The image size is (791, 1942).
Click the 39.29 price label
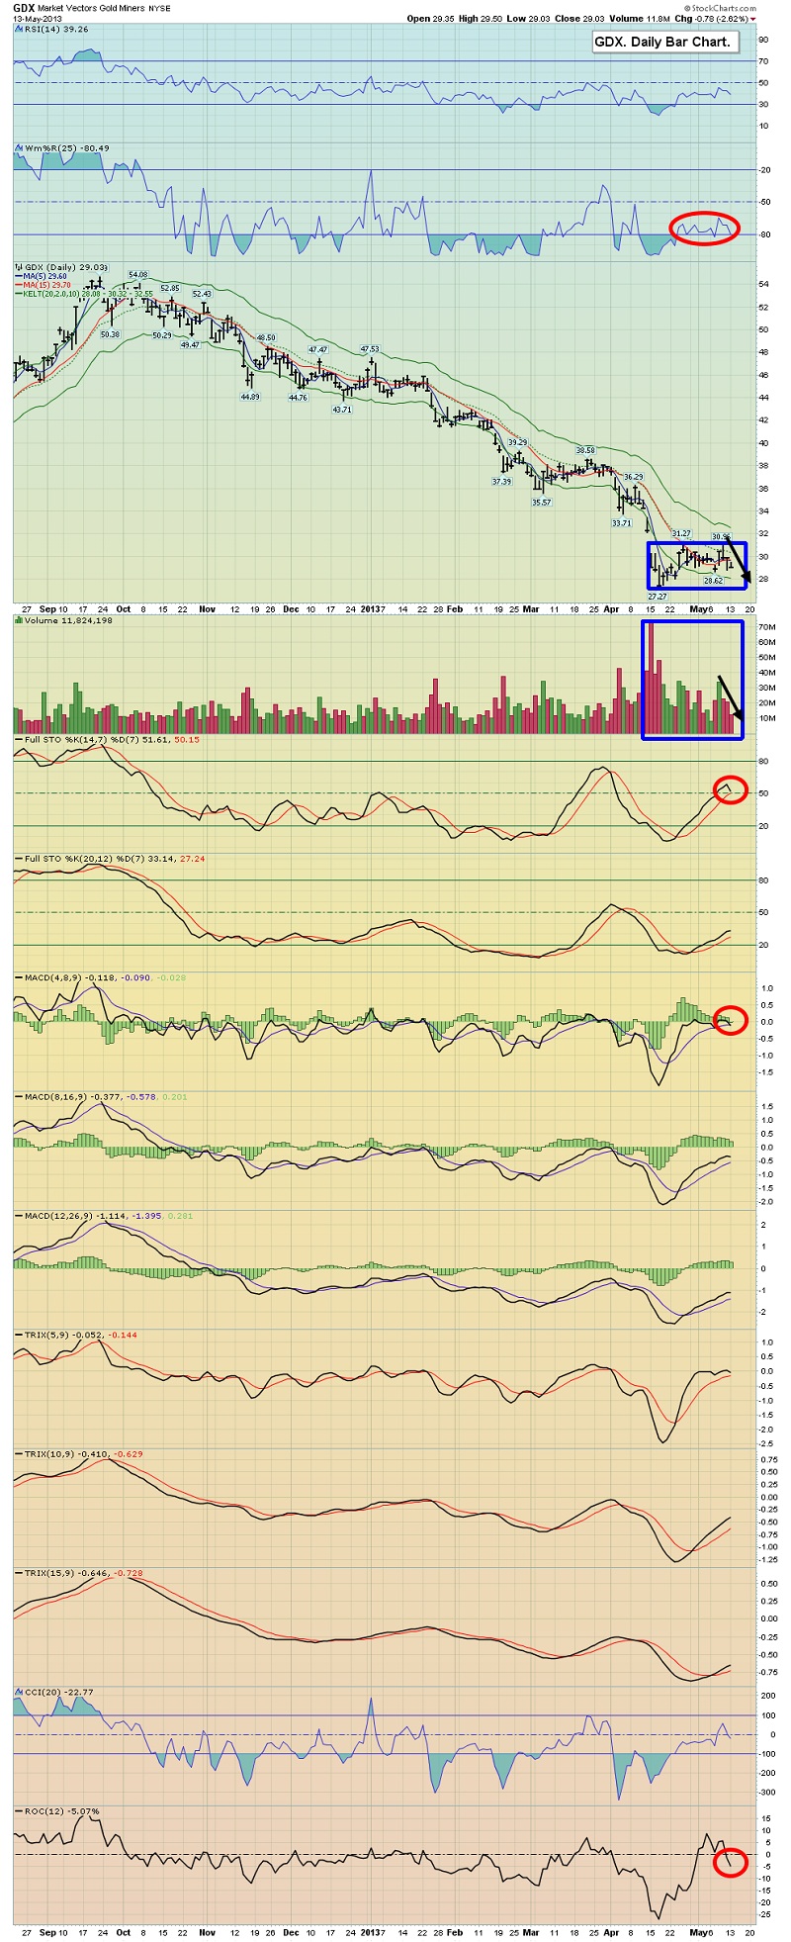pyautogui.click(x=518, y=442)
